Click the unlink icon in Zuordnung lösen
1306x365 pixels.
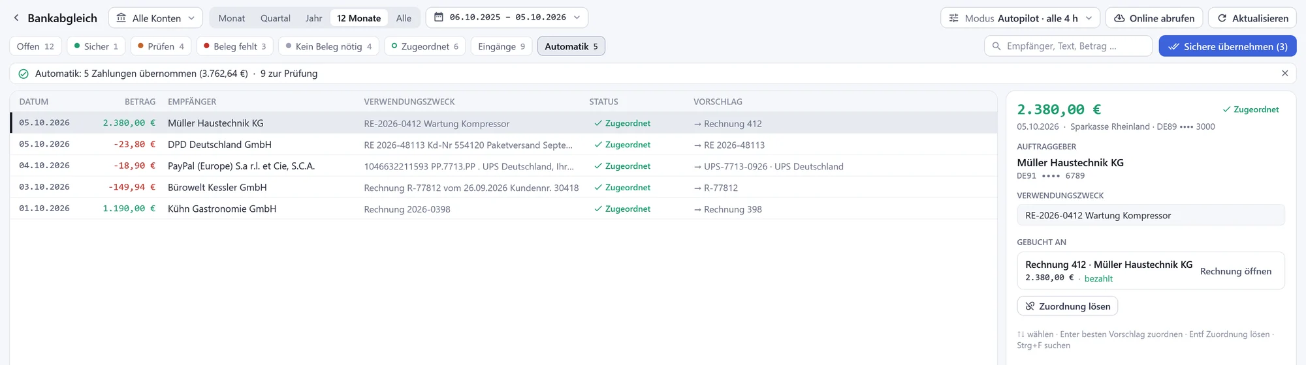coord(1030,306)
